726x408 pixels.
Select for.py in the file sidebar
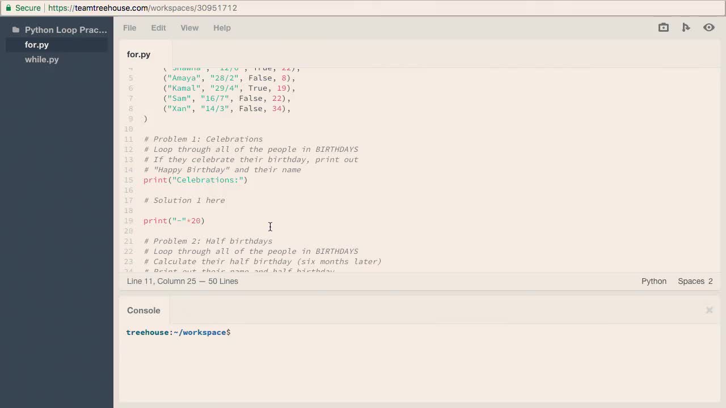click(x=36, y=45)
